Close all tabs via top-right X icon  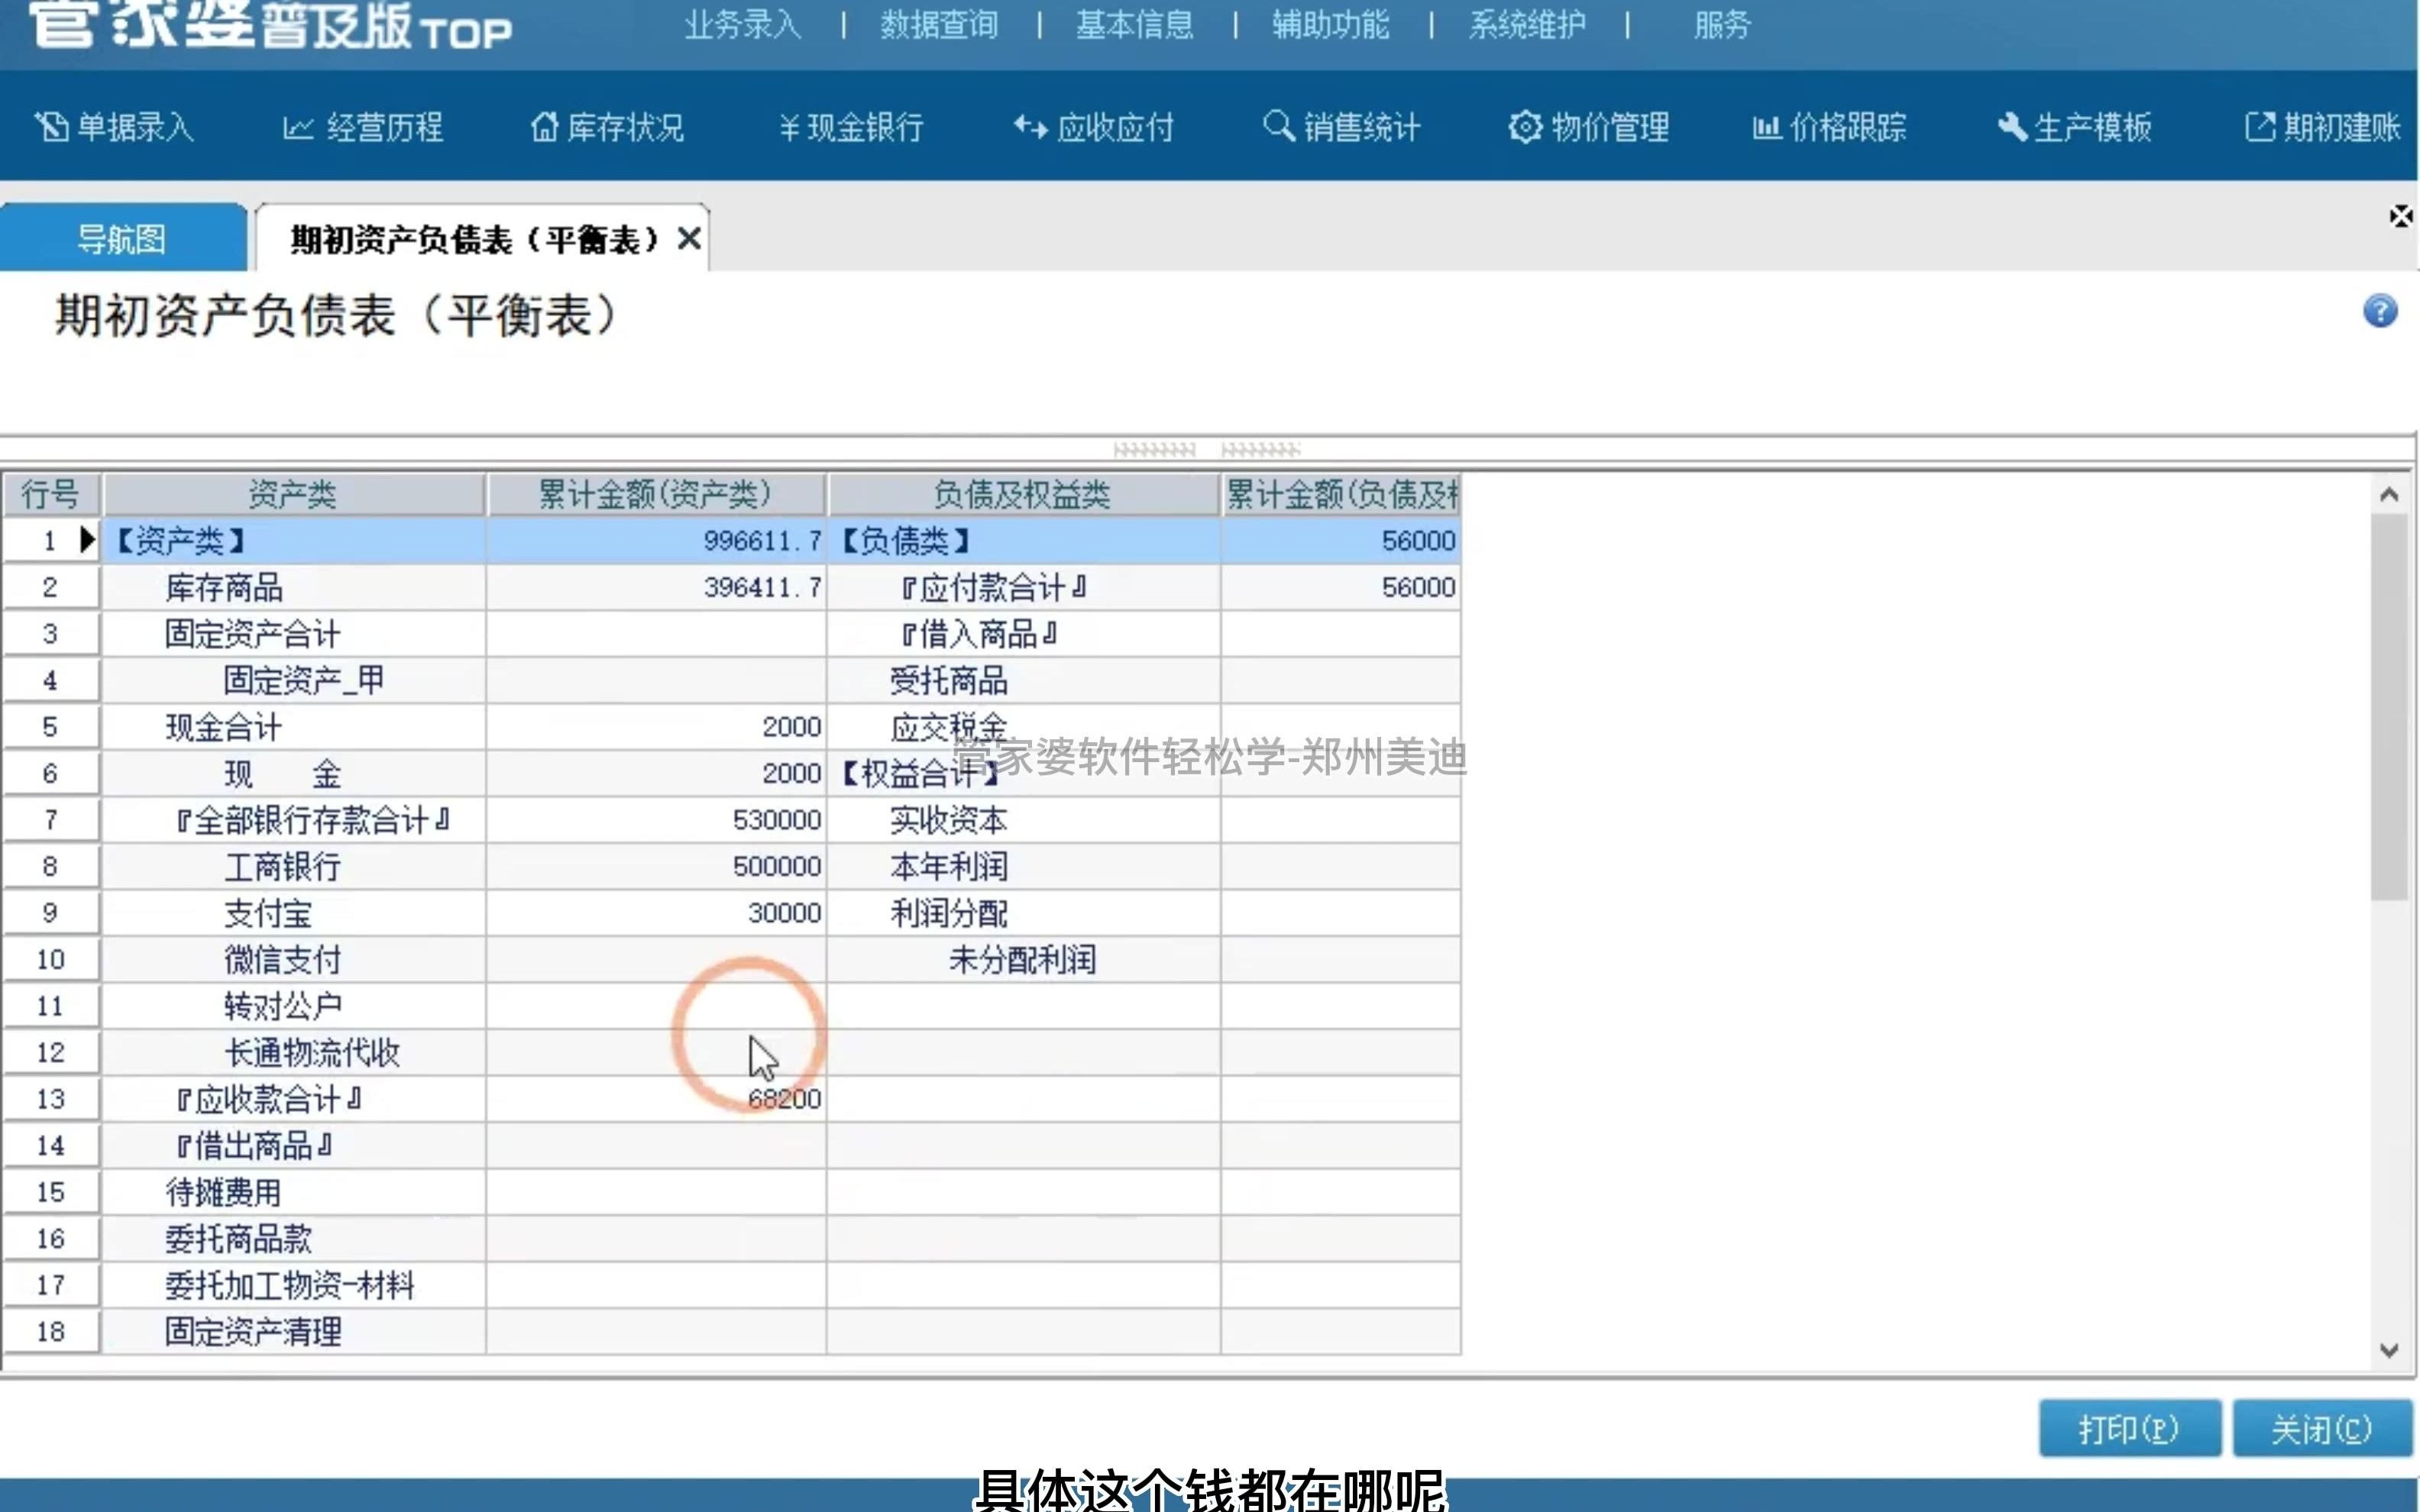click(x=2401, y=216)
